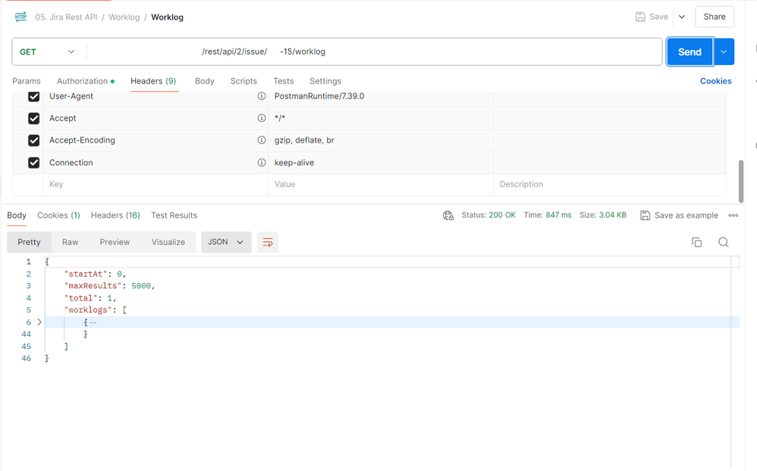Disable the Accept-Encoding header
The height and width of the screenshot is (471, 757).
pos(33,140)
